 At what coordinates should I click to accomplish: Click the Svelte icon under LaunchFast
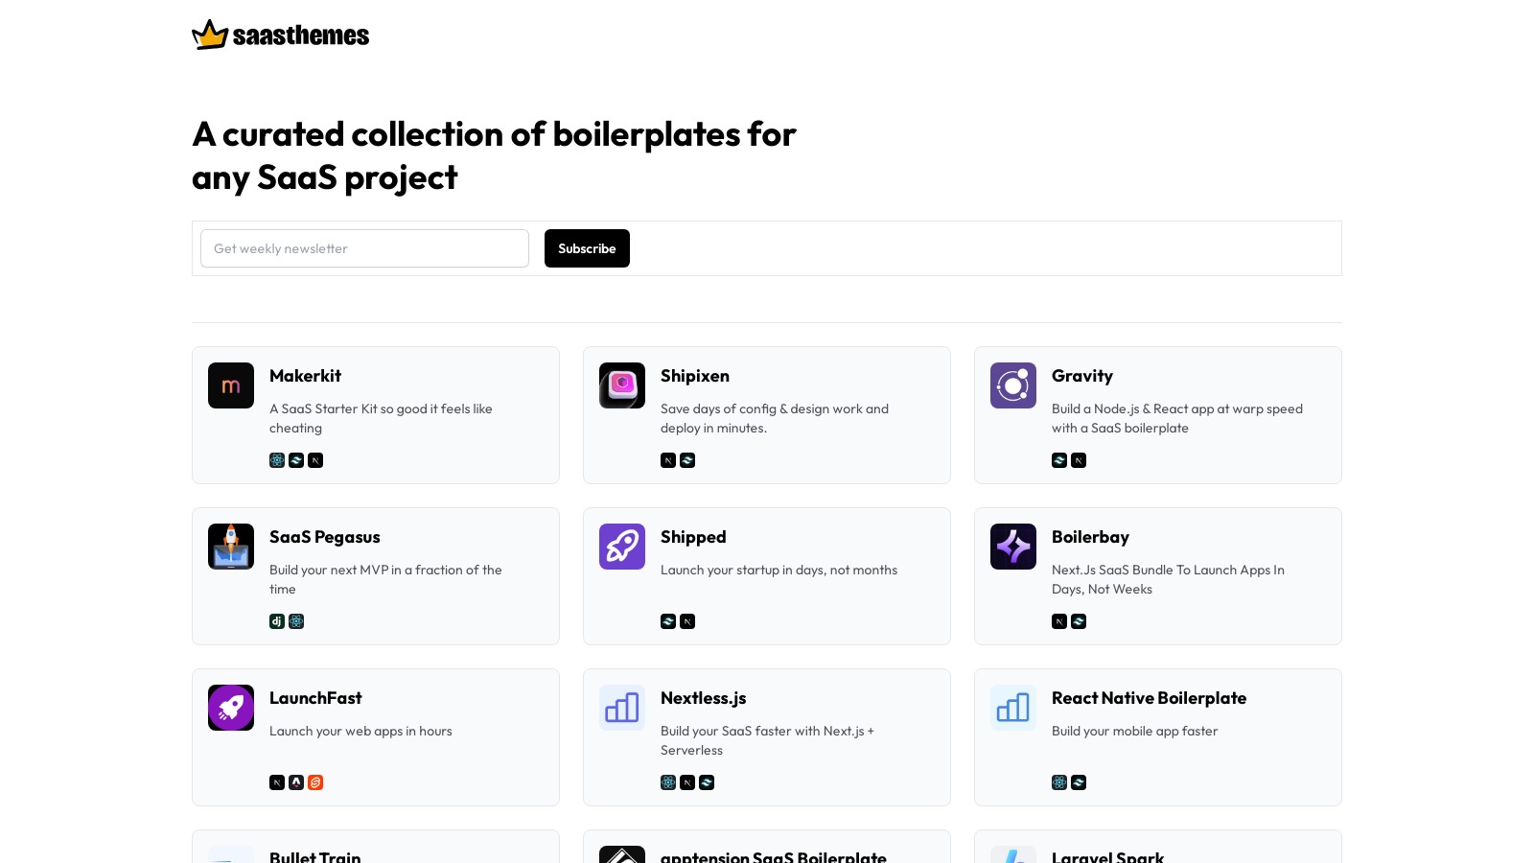pos(315,782)
